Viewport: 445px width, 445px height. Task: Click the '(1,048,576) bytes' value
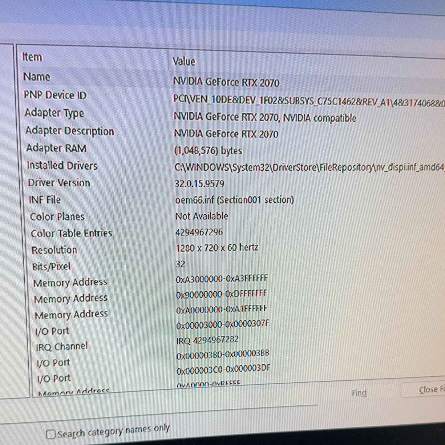(x=208, y=151)
